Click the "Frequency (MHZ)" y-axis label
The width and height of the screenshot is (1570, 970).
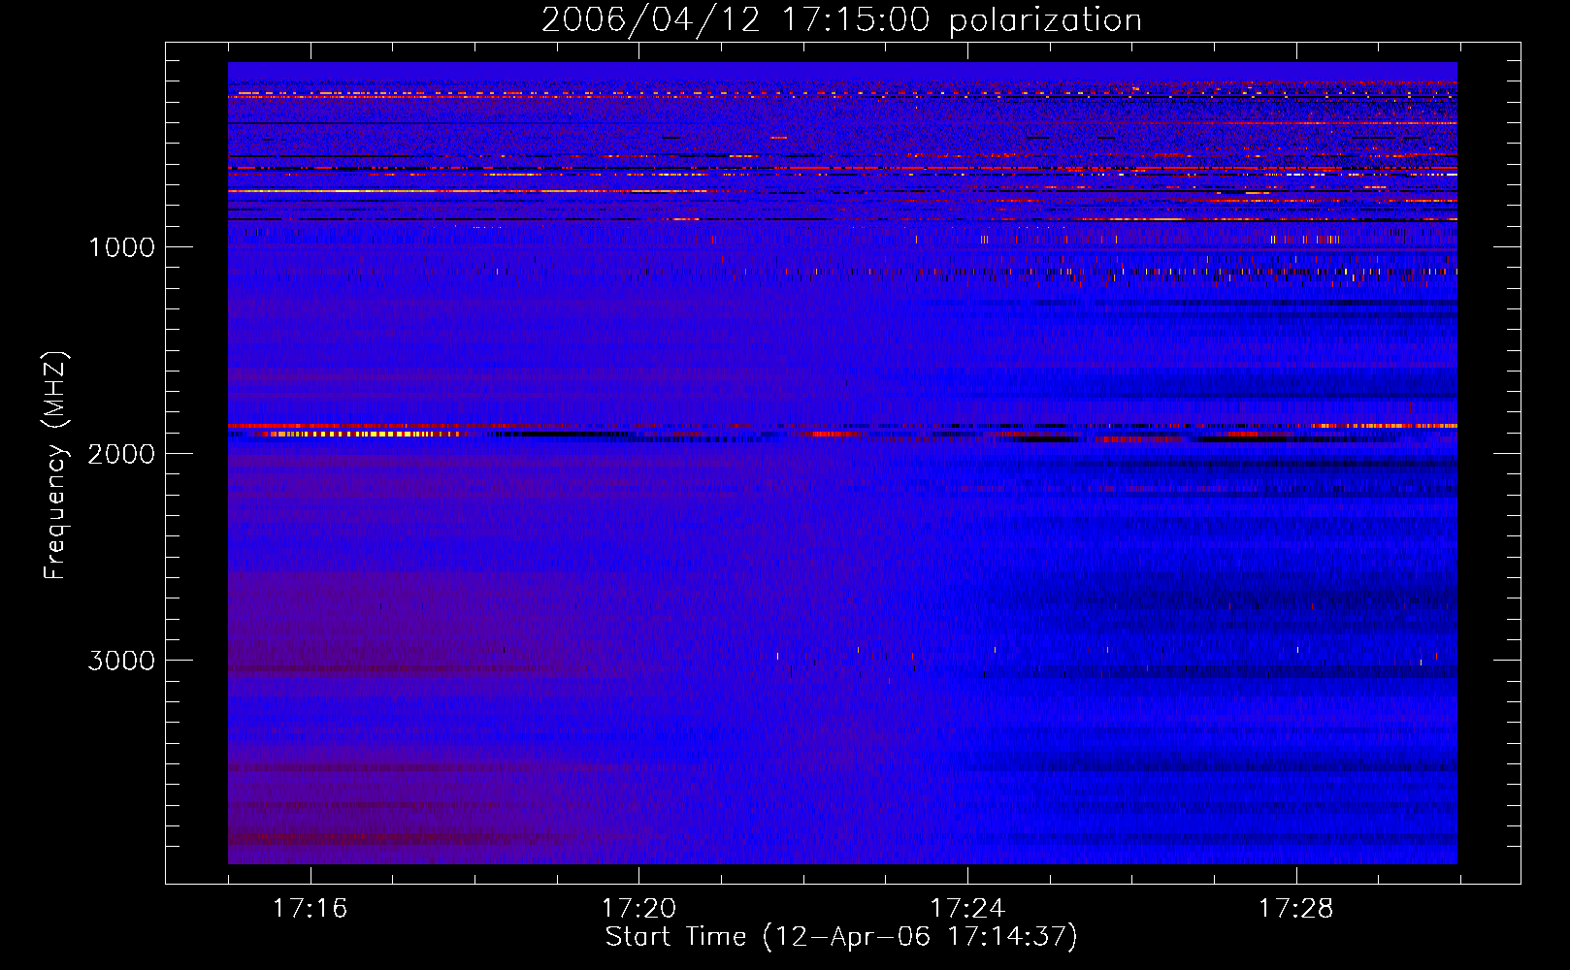pyautogui.click(x=55, y=465)
